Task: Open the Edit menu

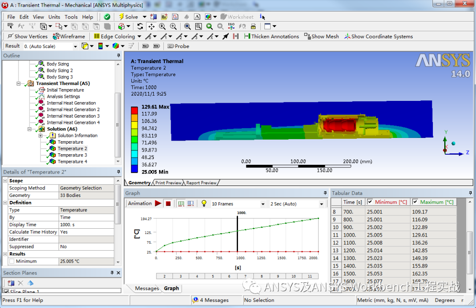Action: [24, 17]
